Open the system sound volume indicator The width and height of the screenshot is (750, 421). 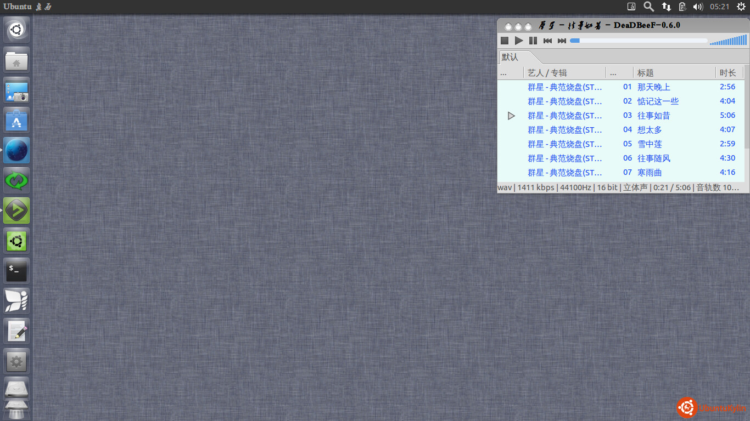(698, 7)
